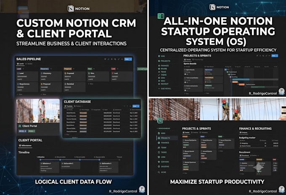Select the first view tab in Client Database
The width and height of the screenshot is (286, 195).
coord(69,106)
